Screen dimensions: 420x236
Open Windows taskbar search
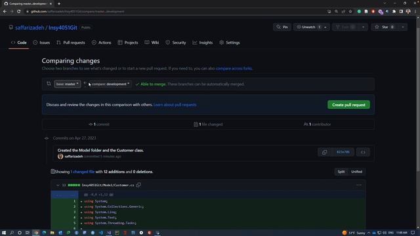point(12,233)
